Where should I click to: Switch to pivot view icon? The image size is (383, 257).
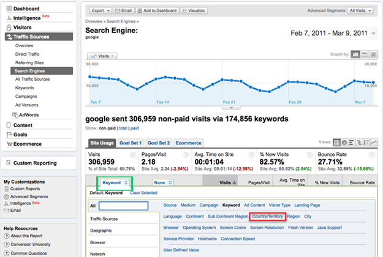366,143
